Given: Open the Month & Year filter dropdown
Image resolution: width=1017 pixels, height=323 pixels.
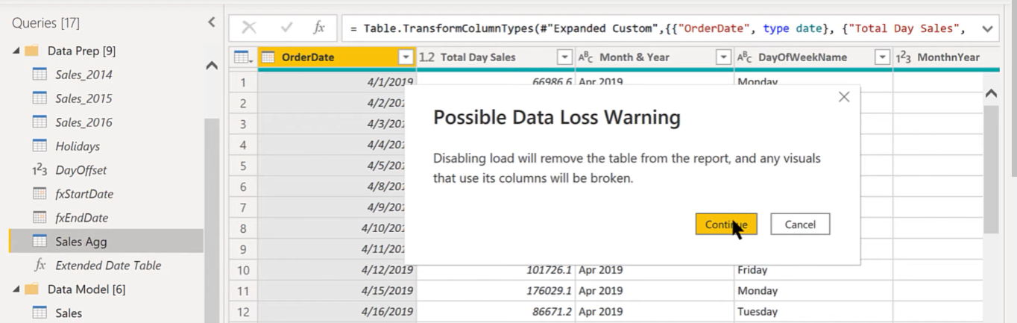Looking at the screenshot, I should (723, 57).
